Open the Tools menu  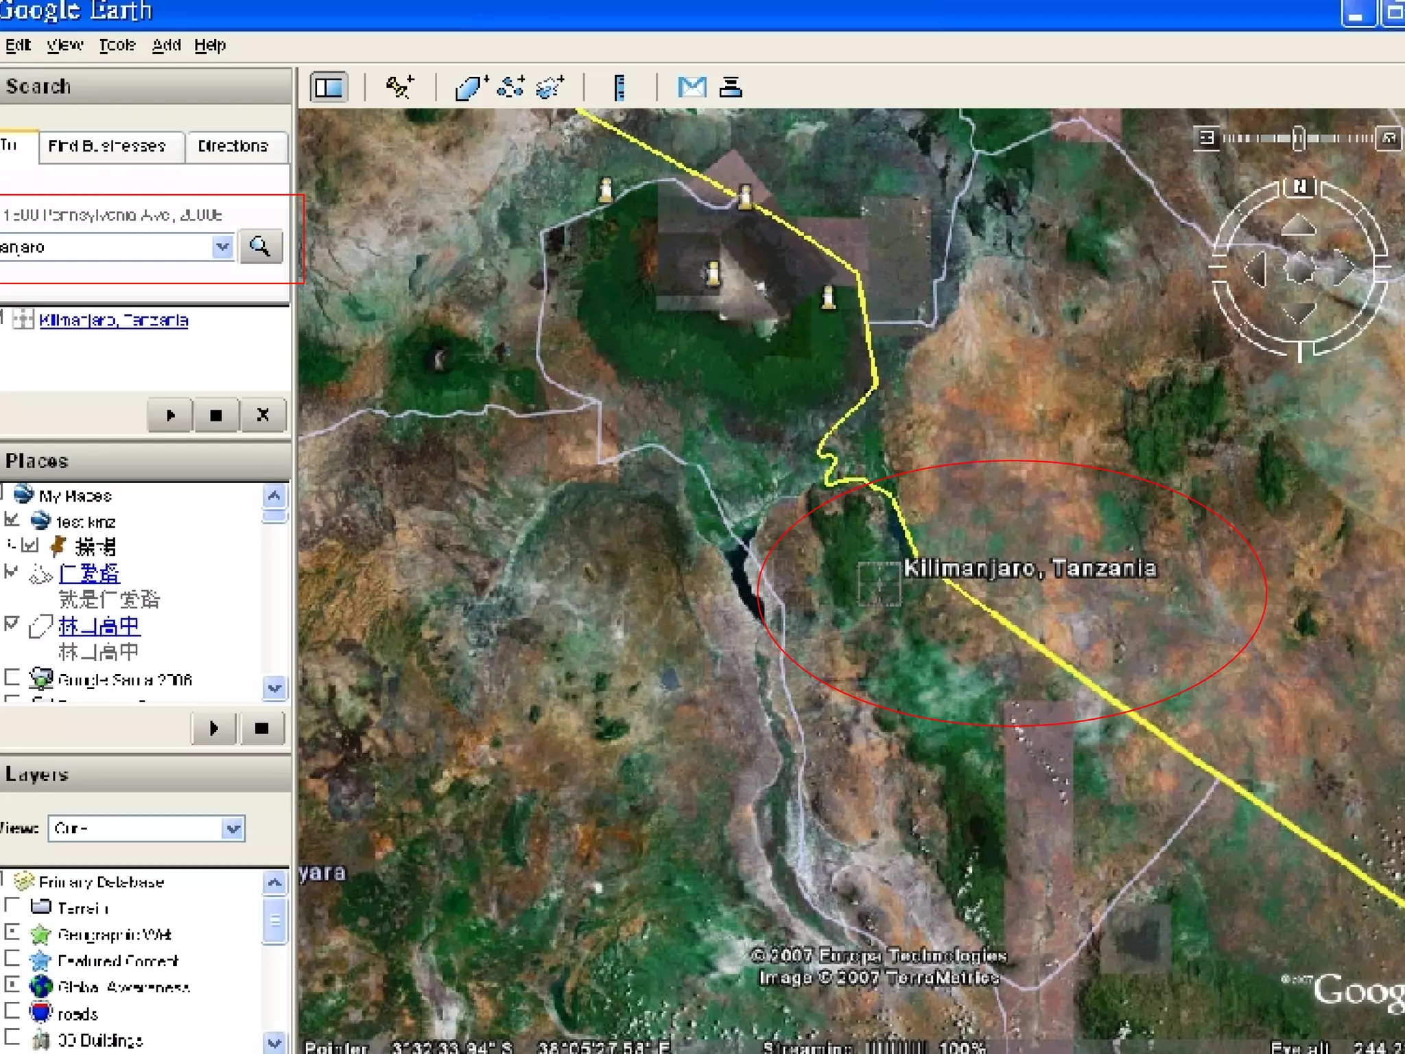click(x=117, y=45)
